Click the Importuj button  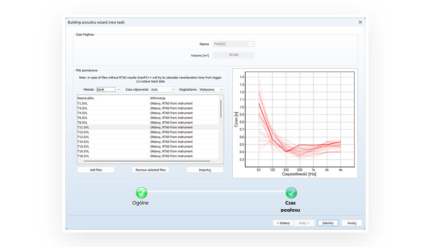[x=205, y=170]
